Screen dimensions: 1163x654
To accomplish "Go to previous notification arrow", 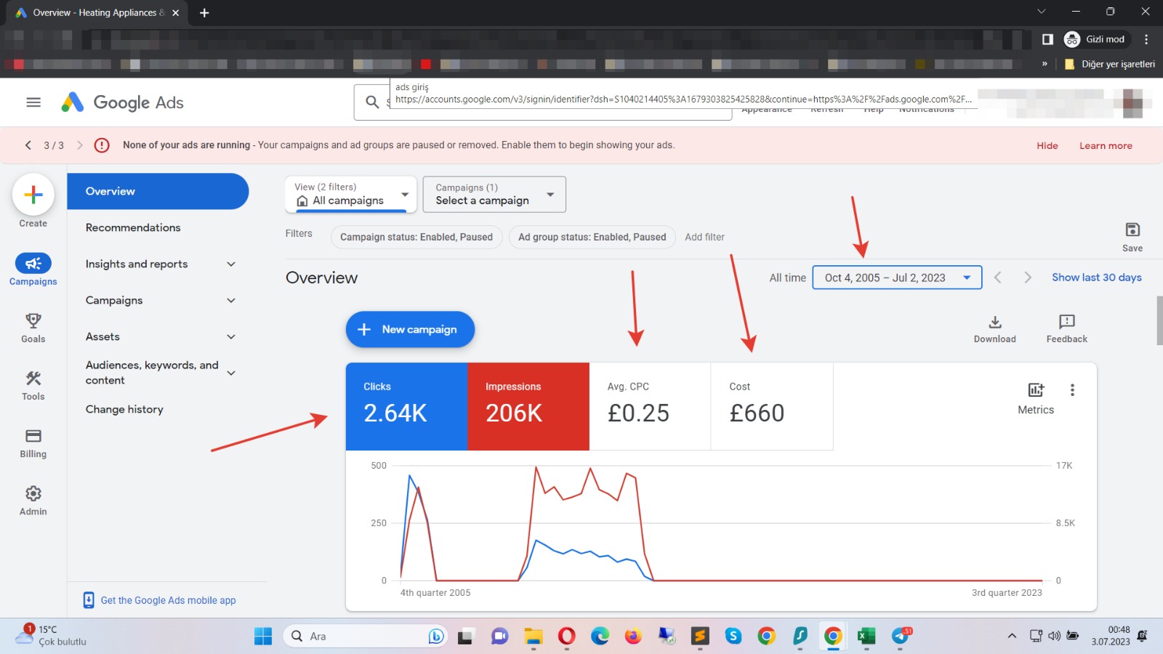I will pyautogui.click(x=28, y=145).
